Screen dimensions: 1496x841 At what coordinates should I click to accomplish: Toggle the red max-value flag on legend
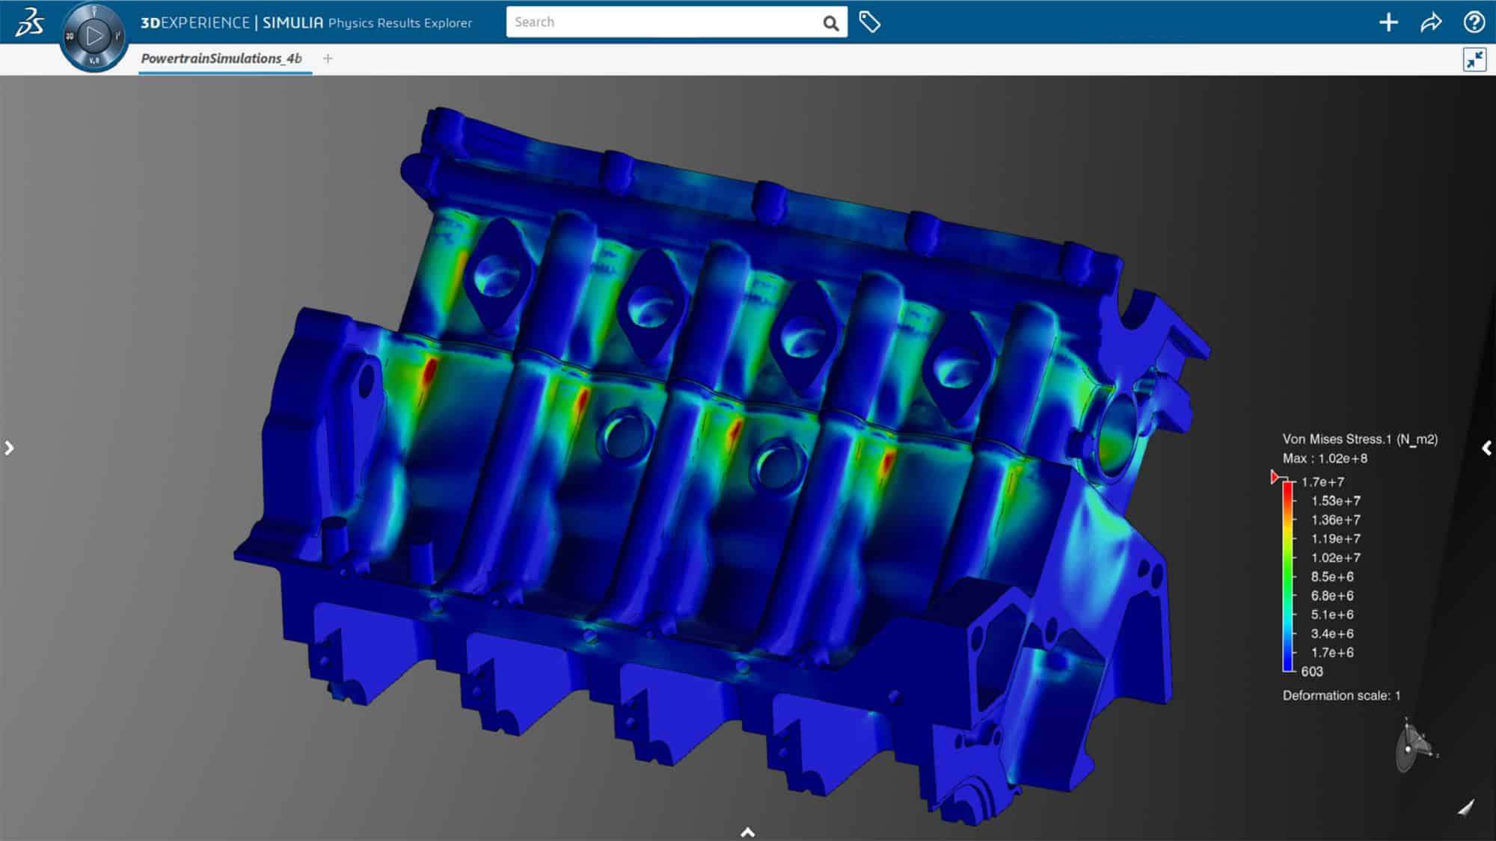1275,476
